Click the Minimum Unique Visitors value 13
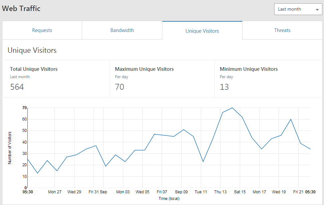Image resolution: width=324 pixels, height=205 pixels. point(224,87)
